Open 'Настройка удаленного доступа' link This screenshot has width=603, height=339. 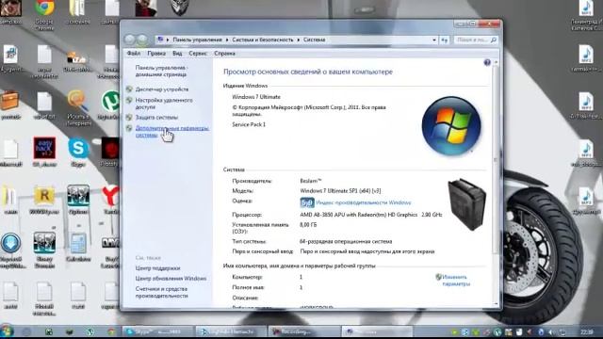tap(164, 104)
